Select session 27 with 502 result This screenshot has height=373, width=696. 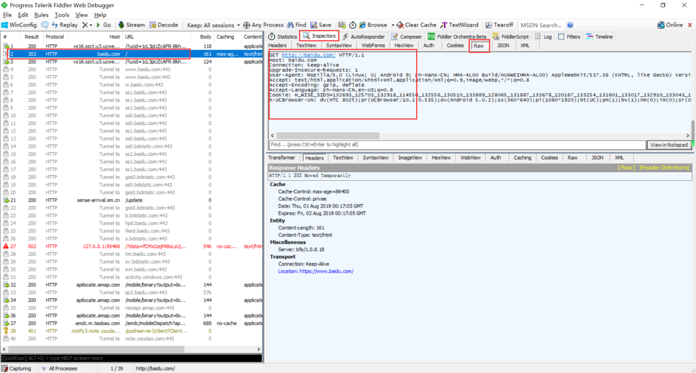(131, 246)
